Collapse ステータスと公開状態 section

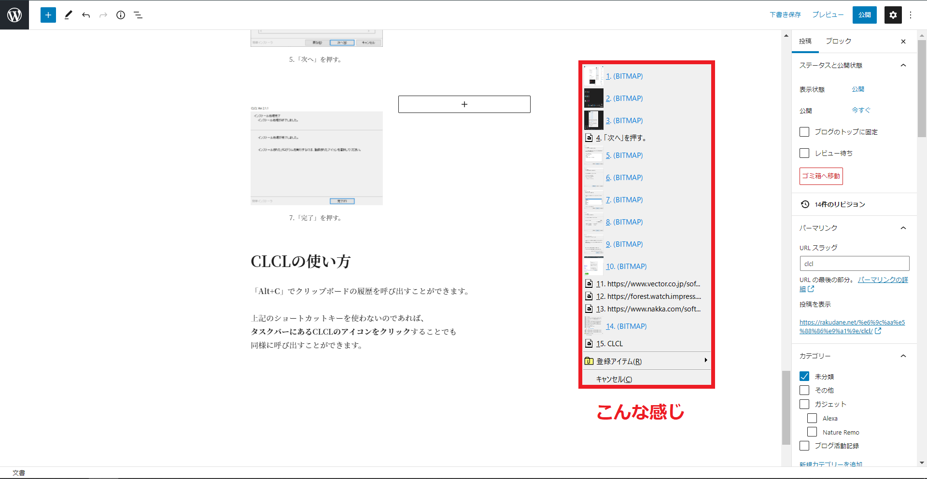click(855, 65)
